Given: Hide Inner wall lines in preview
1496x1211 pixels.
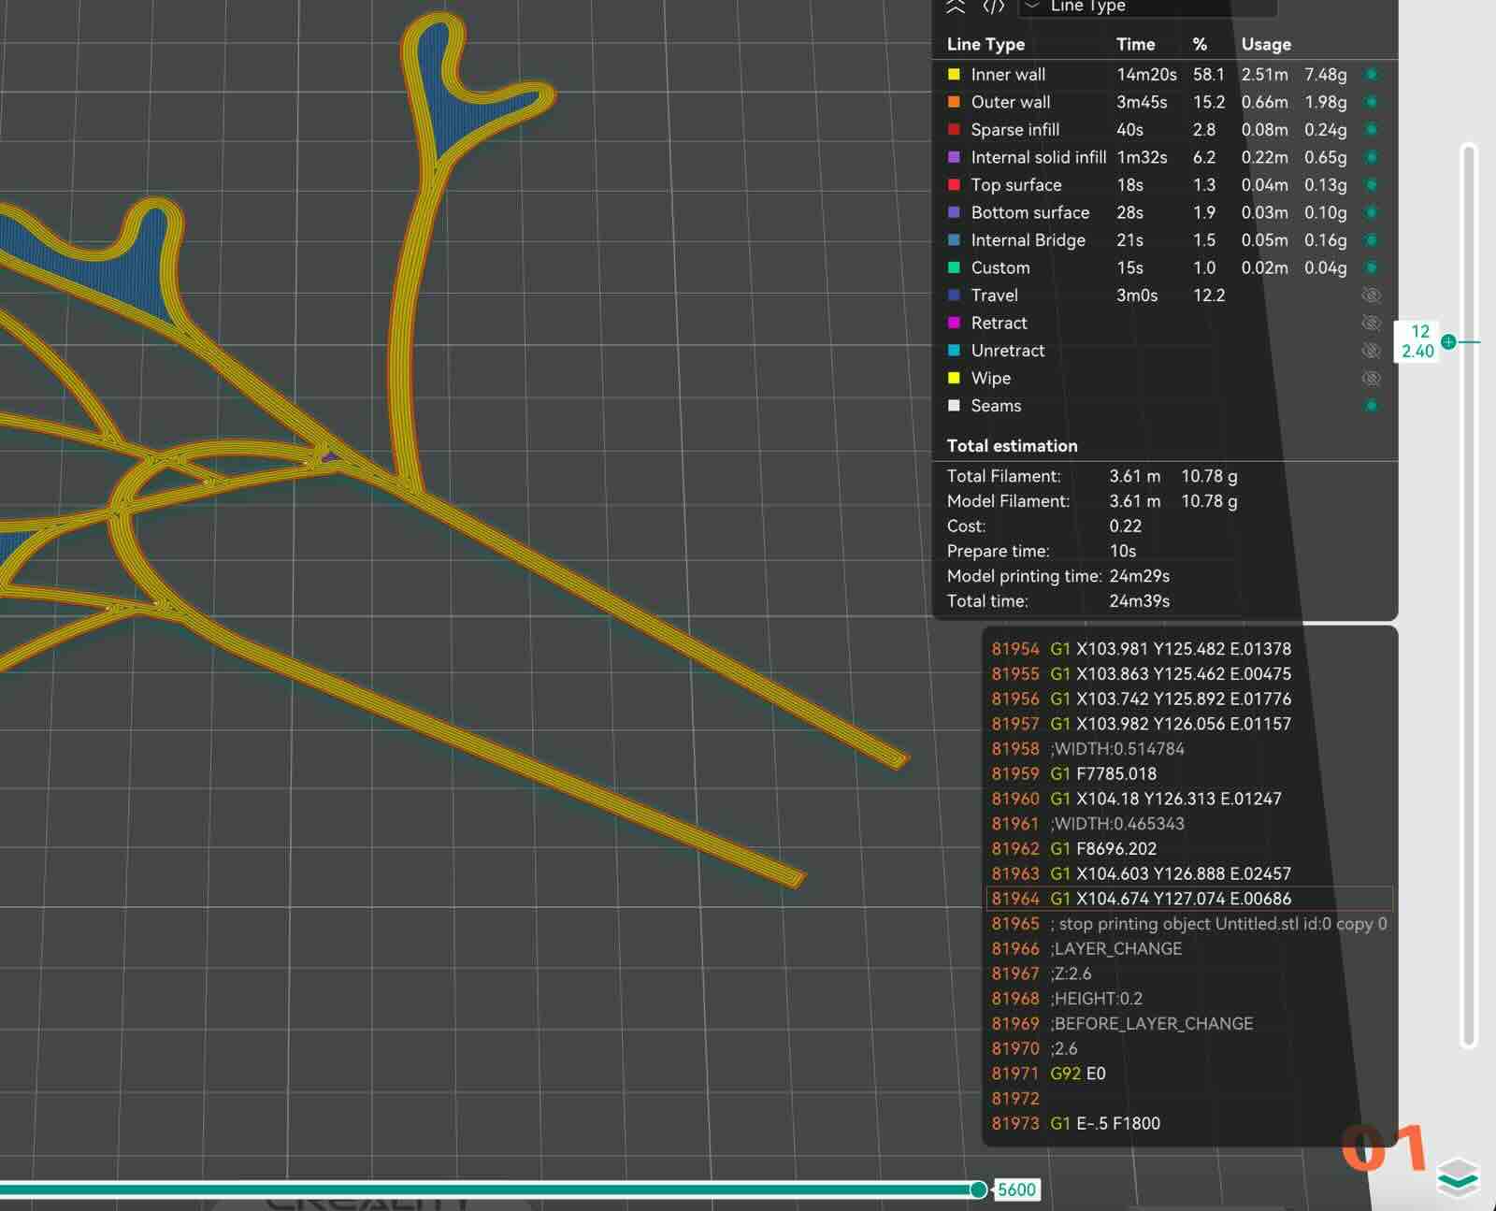Looking at the screenshot, I should [1371, 75].
